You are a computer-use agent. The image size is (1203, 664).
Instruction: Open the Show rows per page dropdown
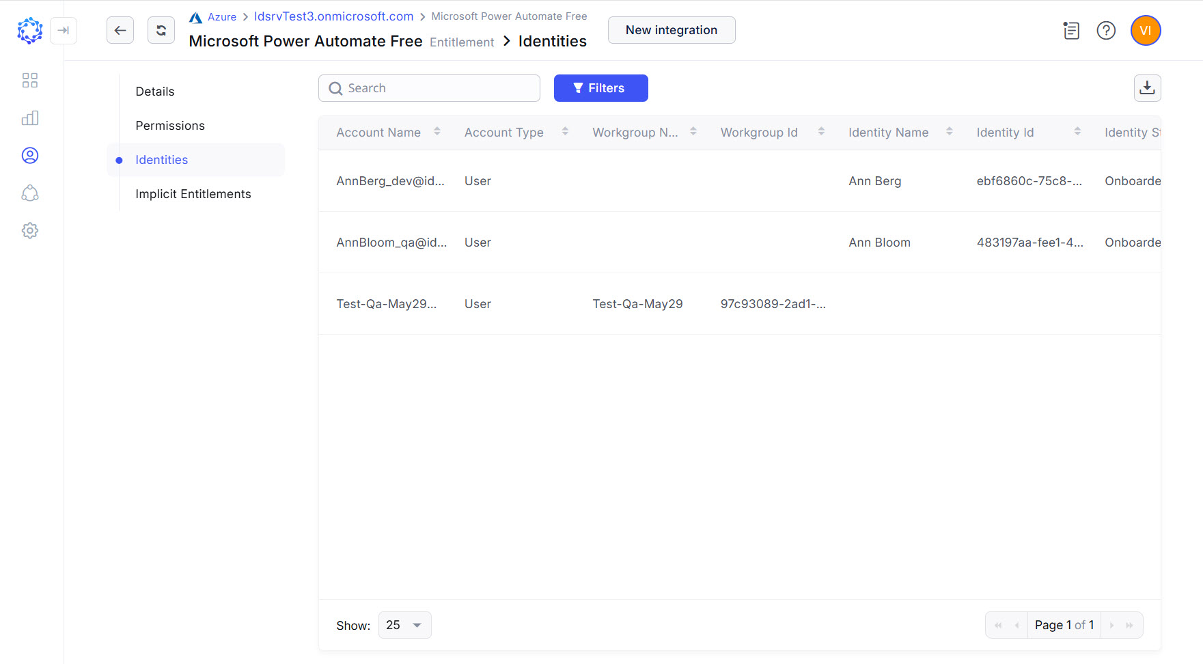tap(404, 624)
